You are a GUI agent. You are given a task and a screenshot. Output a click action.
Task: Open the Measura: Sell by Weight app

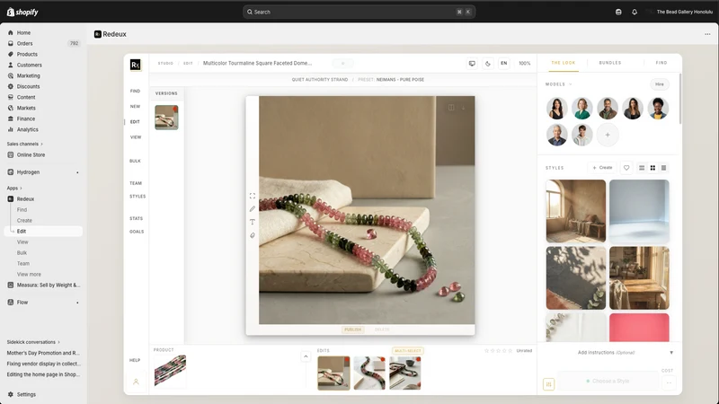[43, 285]
